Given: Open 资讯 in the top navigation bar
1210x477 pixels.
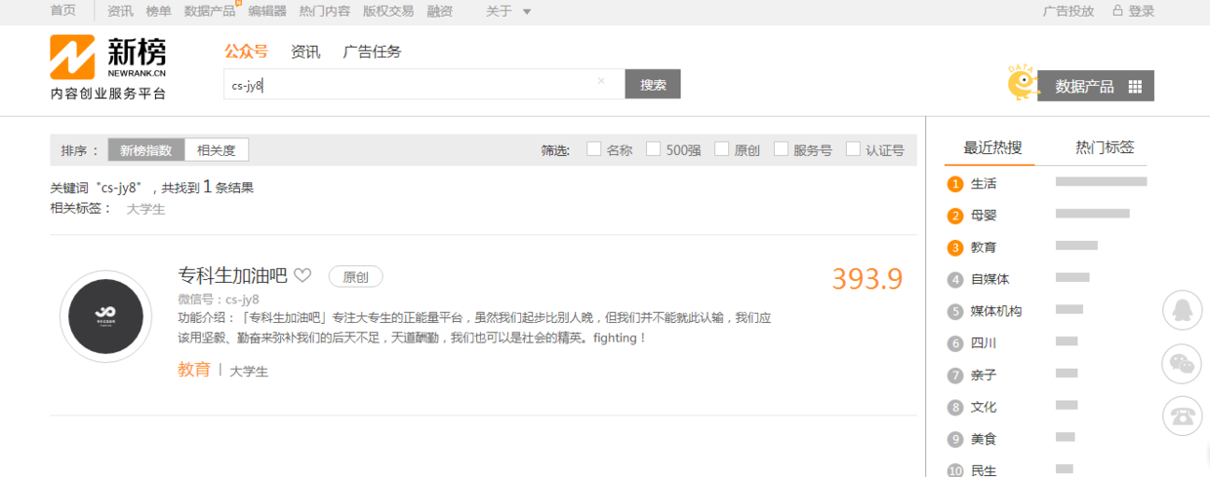Looking at the screenshot, I should pyautogui.click(x=120, y=11).
